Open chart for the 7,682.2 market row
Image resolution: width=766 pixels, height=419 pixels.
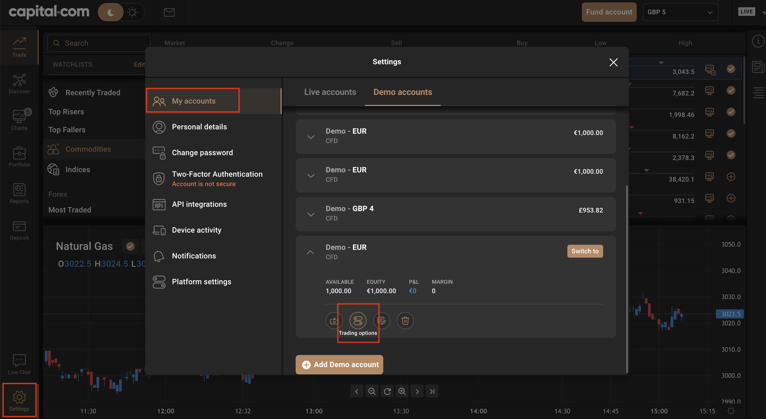pyautogui.click(x=710, y=90)
